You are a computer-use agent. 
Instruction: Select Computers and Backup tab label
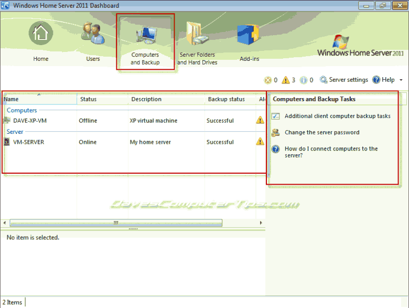(145, 58)
